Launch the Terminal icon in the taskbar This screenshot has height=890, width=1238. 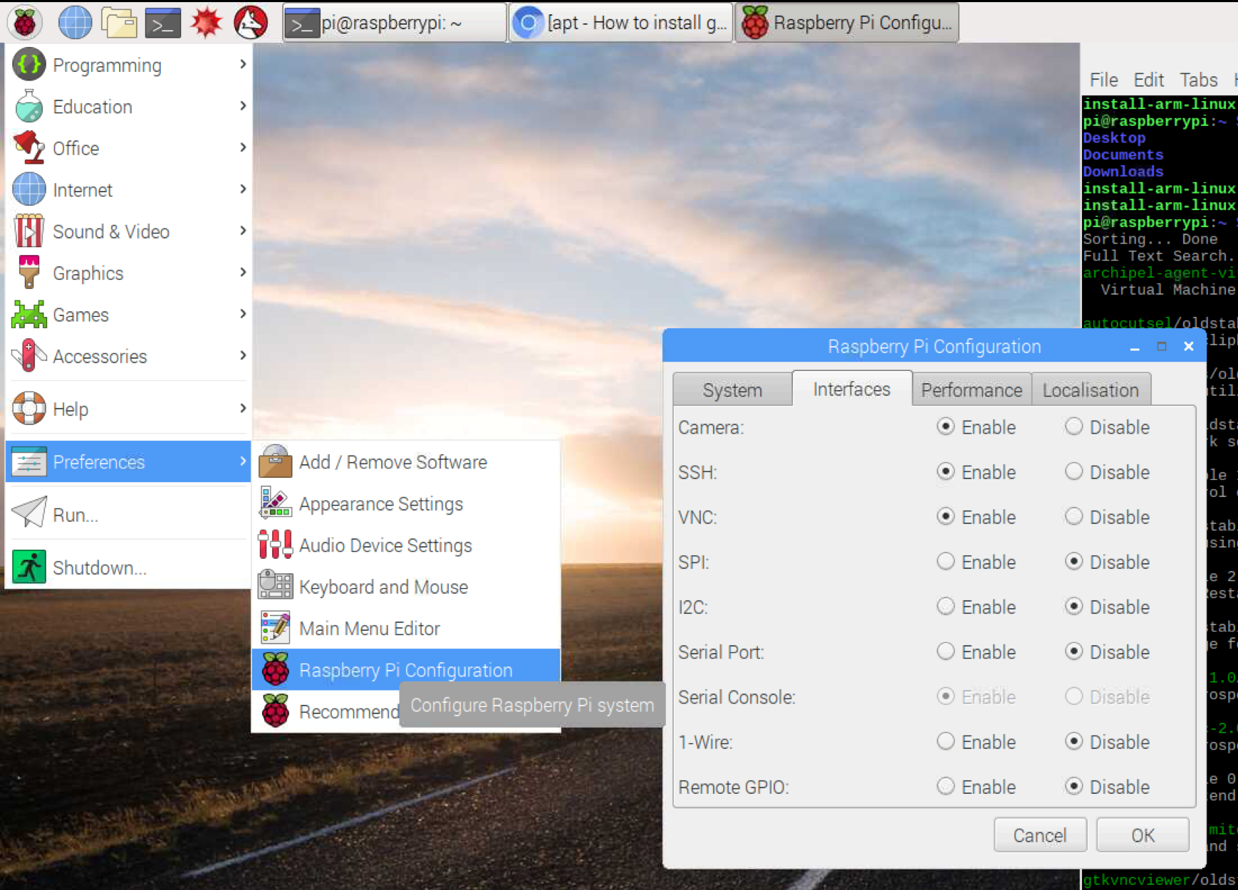pyautogui.click(x=162, y=23)
